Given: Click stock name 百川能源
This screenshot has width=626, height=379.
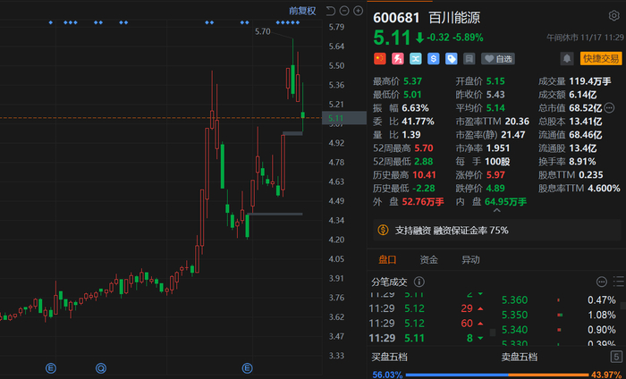Looking at the screenshot, I should point(454,18).
